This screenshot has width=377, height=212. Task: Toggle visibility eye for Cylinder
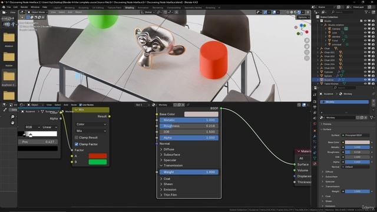(x=365, y=72)
